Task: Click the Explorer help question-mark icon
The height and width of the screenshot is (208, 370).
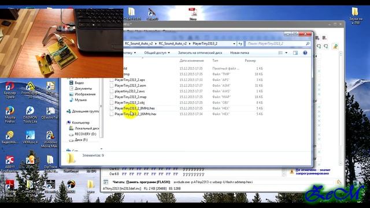Action: (x=305, y=53)
